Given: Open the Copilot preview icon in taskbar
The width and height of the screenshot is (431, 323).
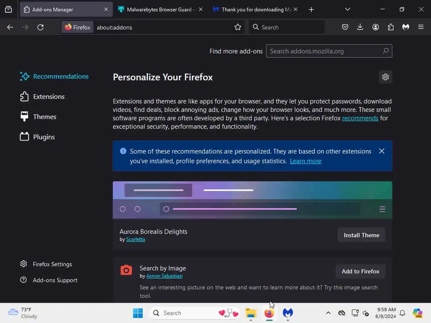Looking at the screenshot, I should pyautogui.click(x=418, y=313).
